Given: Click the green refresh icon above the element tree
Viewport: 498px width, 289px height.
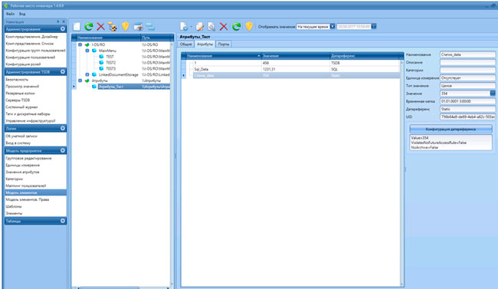Looking at the screenshot, I should [89, 27].
